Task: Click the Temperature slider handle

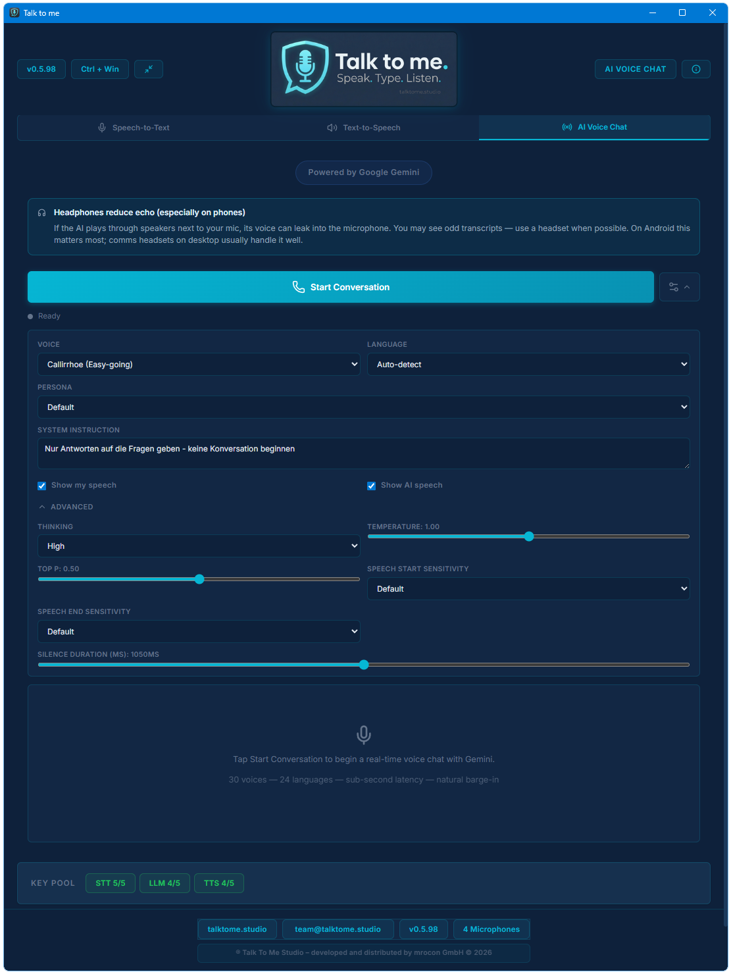Action: pyautogui.click(x=529, y=536)
